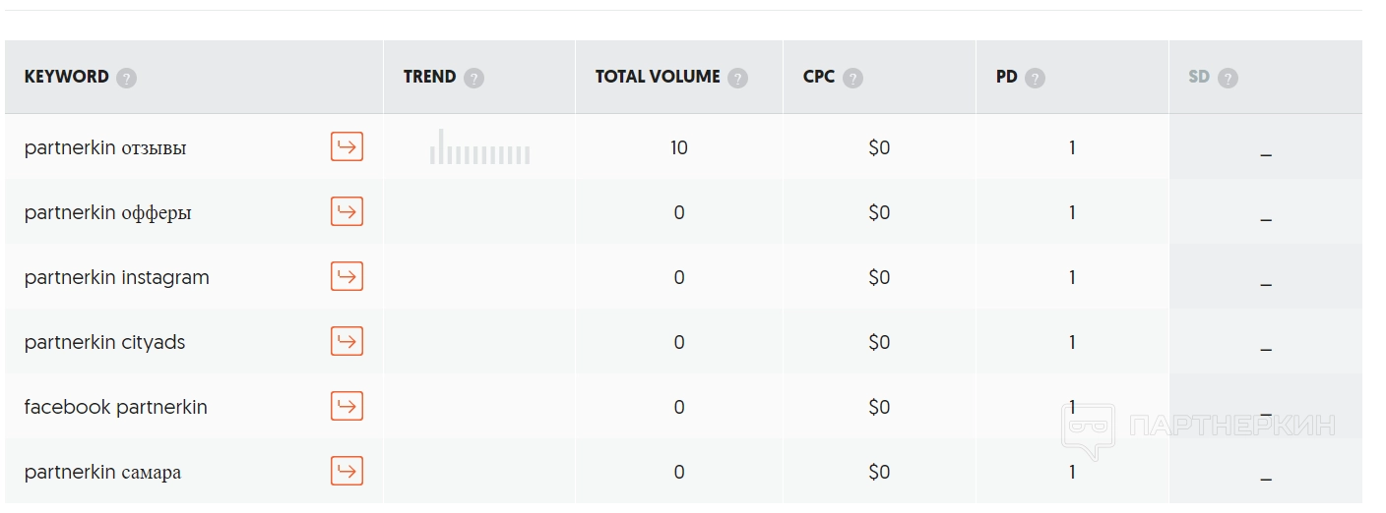Click help icon next to TREND
The height and width of the screenshot is (513, 1386).
(473, 78)
